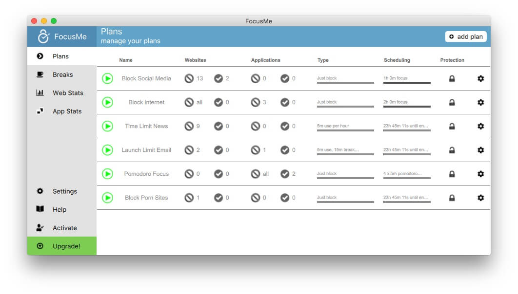518x294 pixels.
Task: Toggle protection lock on Launch Limit Email
Action: pyautogui.click(x=452, y=150)
